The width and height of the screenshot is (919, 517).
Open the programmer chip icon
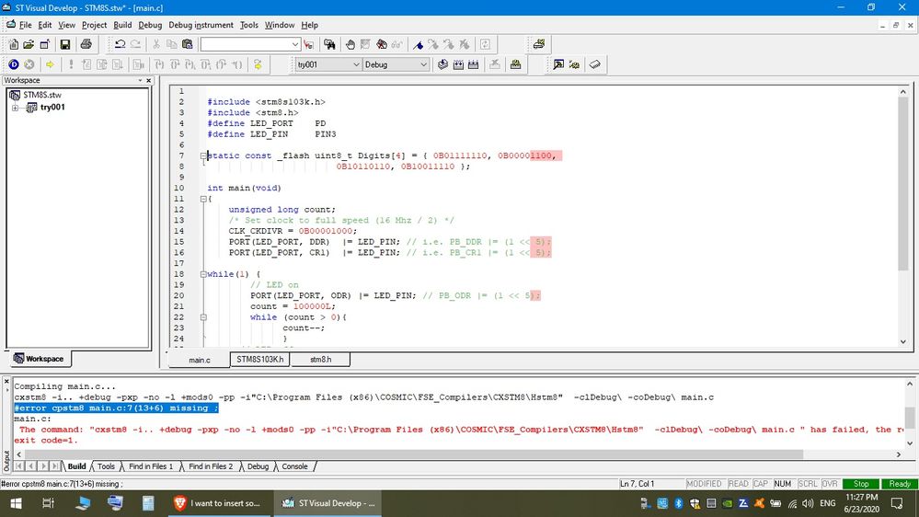[x=595, y=64]
